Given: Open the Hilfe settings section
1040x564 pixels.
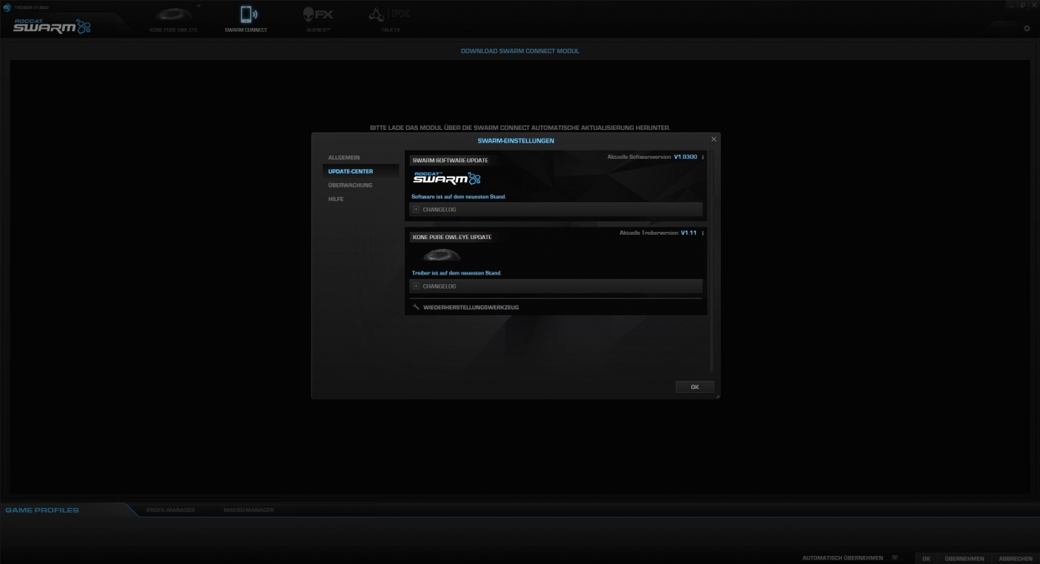Looking at the screenshot, I should click(x=336, y=199).
